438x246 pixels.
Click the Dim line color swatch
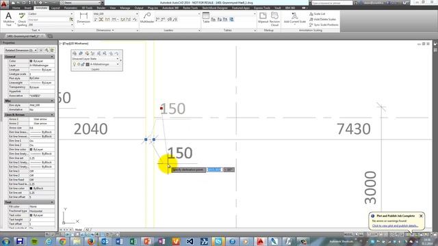[x=31, y=150]
